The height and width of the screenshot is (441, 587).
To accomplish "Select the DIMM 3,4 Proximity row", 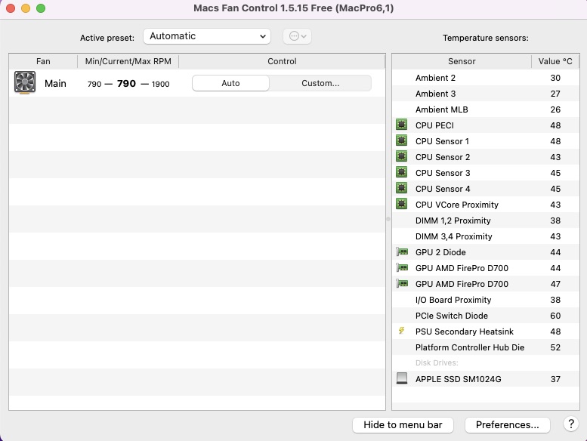I will click(486, 236).
